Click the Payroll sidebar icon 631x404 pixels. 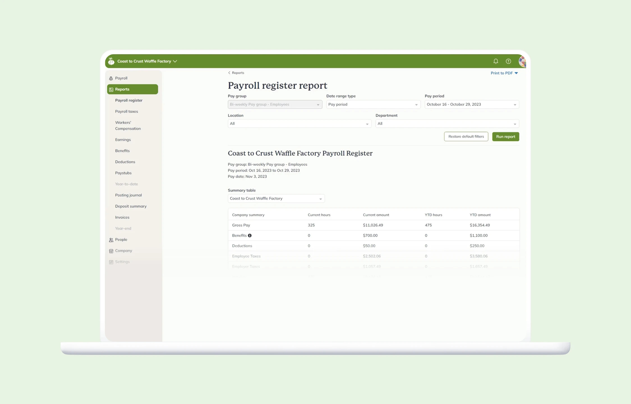pos(111,78)
